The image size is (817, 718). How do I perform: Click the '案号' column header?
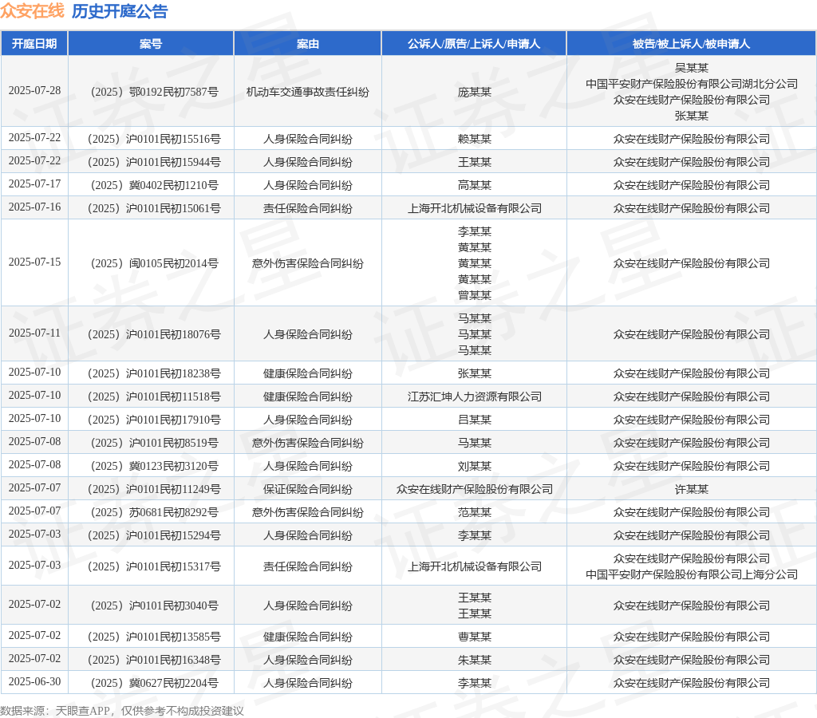click(x=151, y=44)
